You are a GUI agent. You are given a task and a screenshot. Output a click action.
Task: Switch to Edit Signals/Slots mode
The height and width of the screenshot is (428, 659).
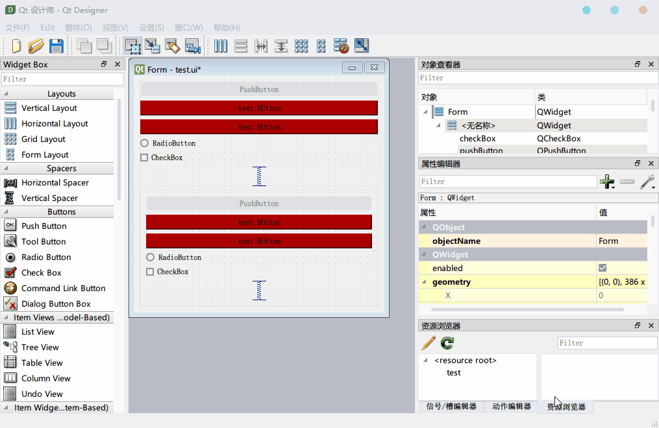click(153, 45)
